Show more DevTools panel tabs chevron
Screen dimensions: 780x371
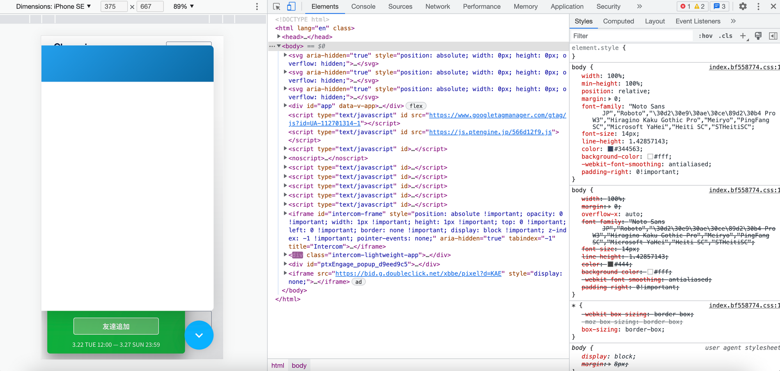click(639, 7)
